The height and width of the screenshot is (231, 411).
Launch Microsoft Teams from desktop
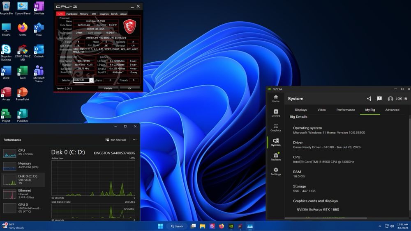click(39, 74)
